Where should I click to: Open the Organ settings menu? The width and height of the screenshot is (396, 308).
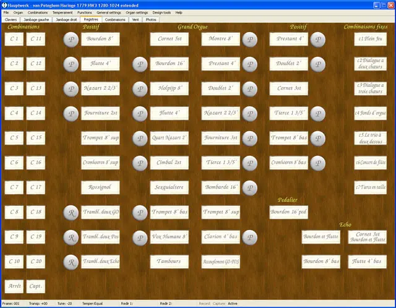[x=137, y=12]
